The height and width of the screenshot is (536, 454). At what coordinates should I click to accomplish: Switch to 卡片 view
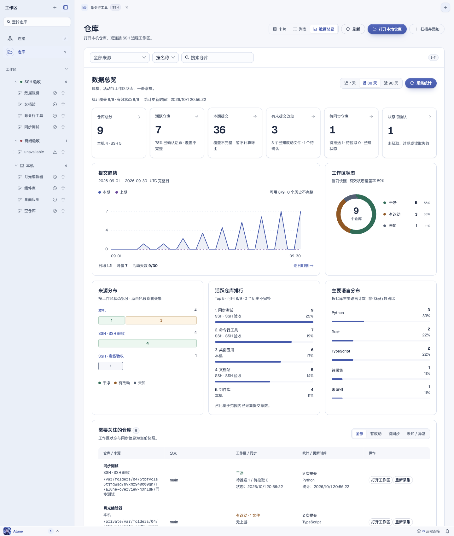pos(280,29)
